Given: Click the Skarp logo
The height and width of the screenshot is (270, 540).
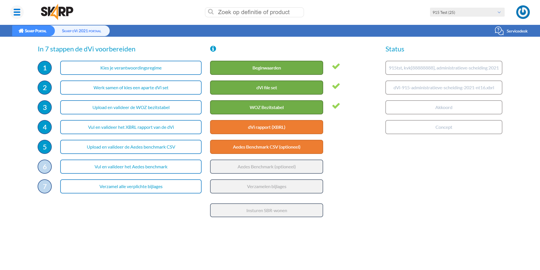Looking at the screenshot, I should point(57,12).
